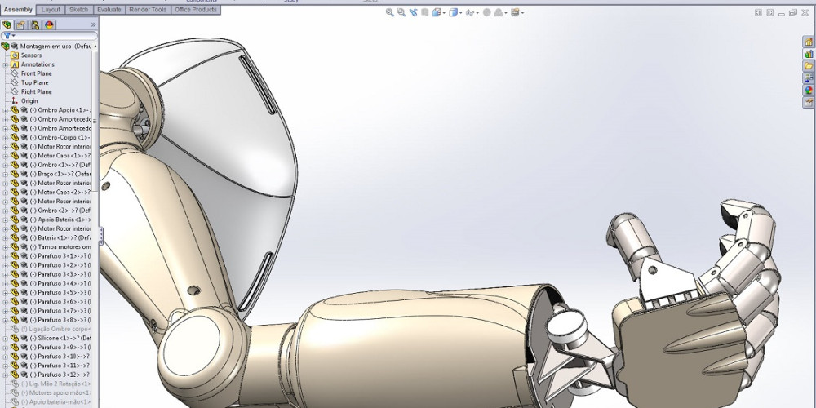816x408 pixels.
Task: Open the View Orientation icon
Action: [436, 12]
